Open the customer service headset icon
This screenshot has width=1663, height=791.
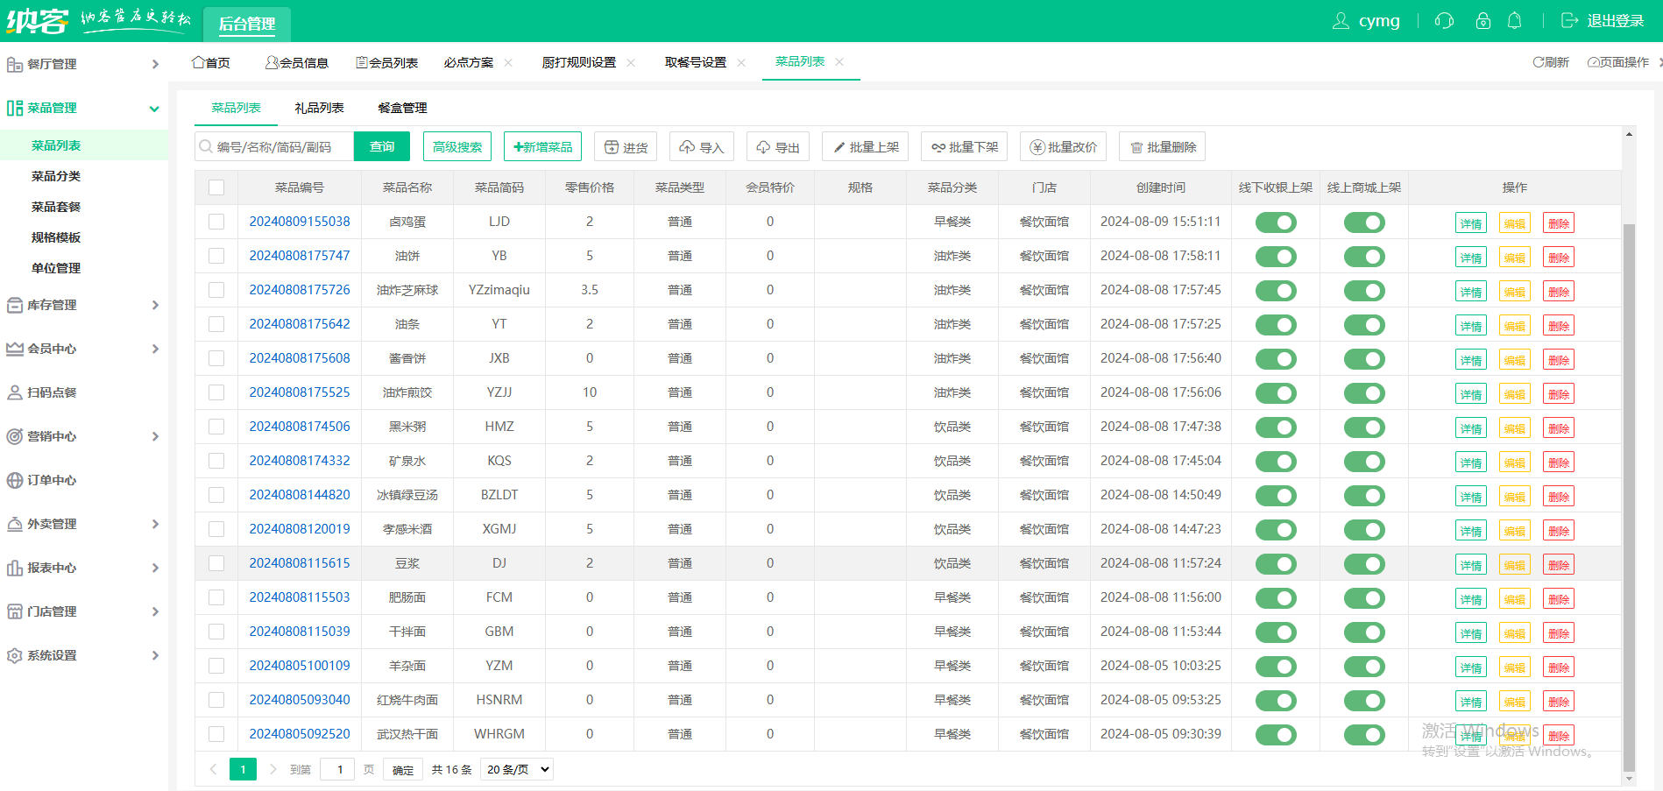(x=1444, y=20)
